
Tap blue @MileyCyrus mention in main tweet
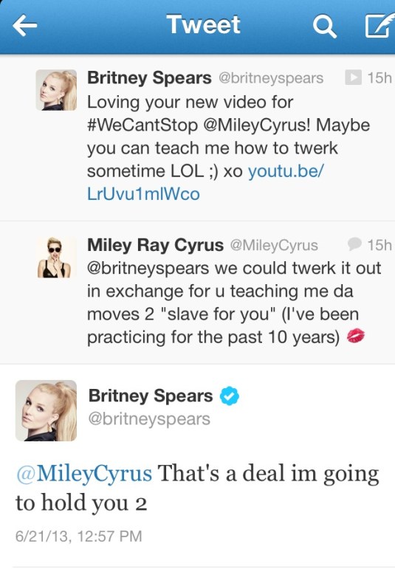click(x=84, y=474)
